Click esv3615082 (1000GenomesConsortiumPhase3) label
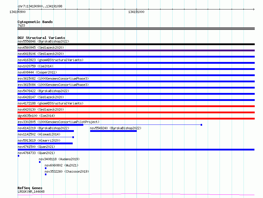This screenshot has height=198, width=263. (x=53, y=78)
